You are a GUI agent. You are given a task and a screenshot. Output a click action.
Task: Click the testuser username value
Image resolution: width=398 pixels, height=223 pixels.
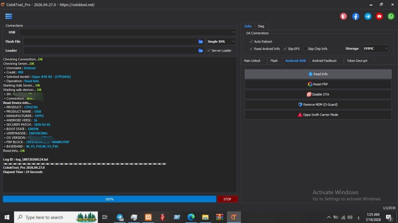[30, 68]
